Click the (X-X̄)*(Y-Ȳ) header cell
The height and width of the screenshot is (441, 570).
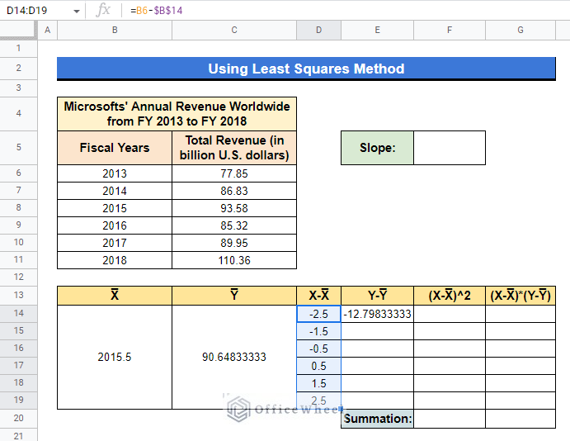tap(521, 295)
